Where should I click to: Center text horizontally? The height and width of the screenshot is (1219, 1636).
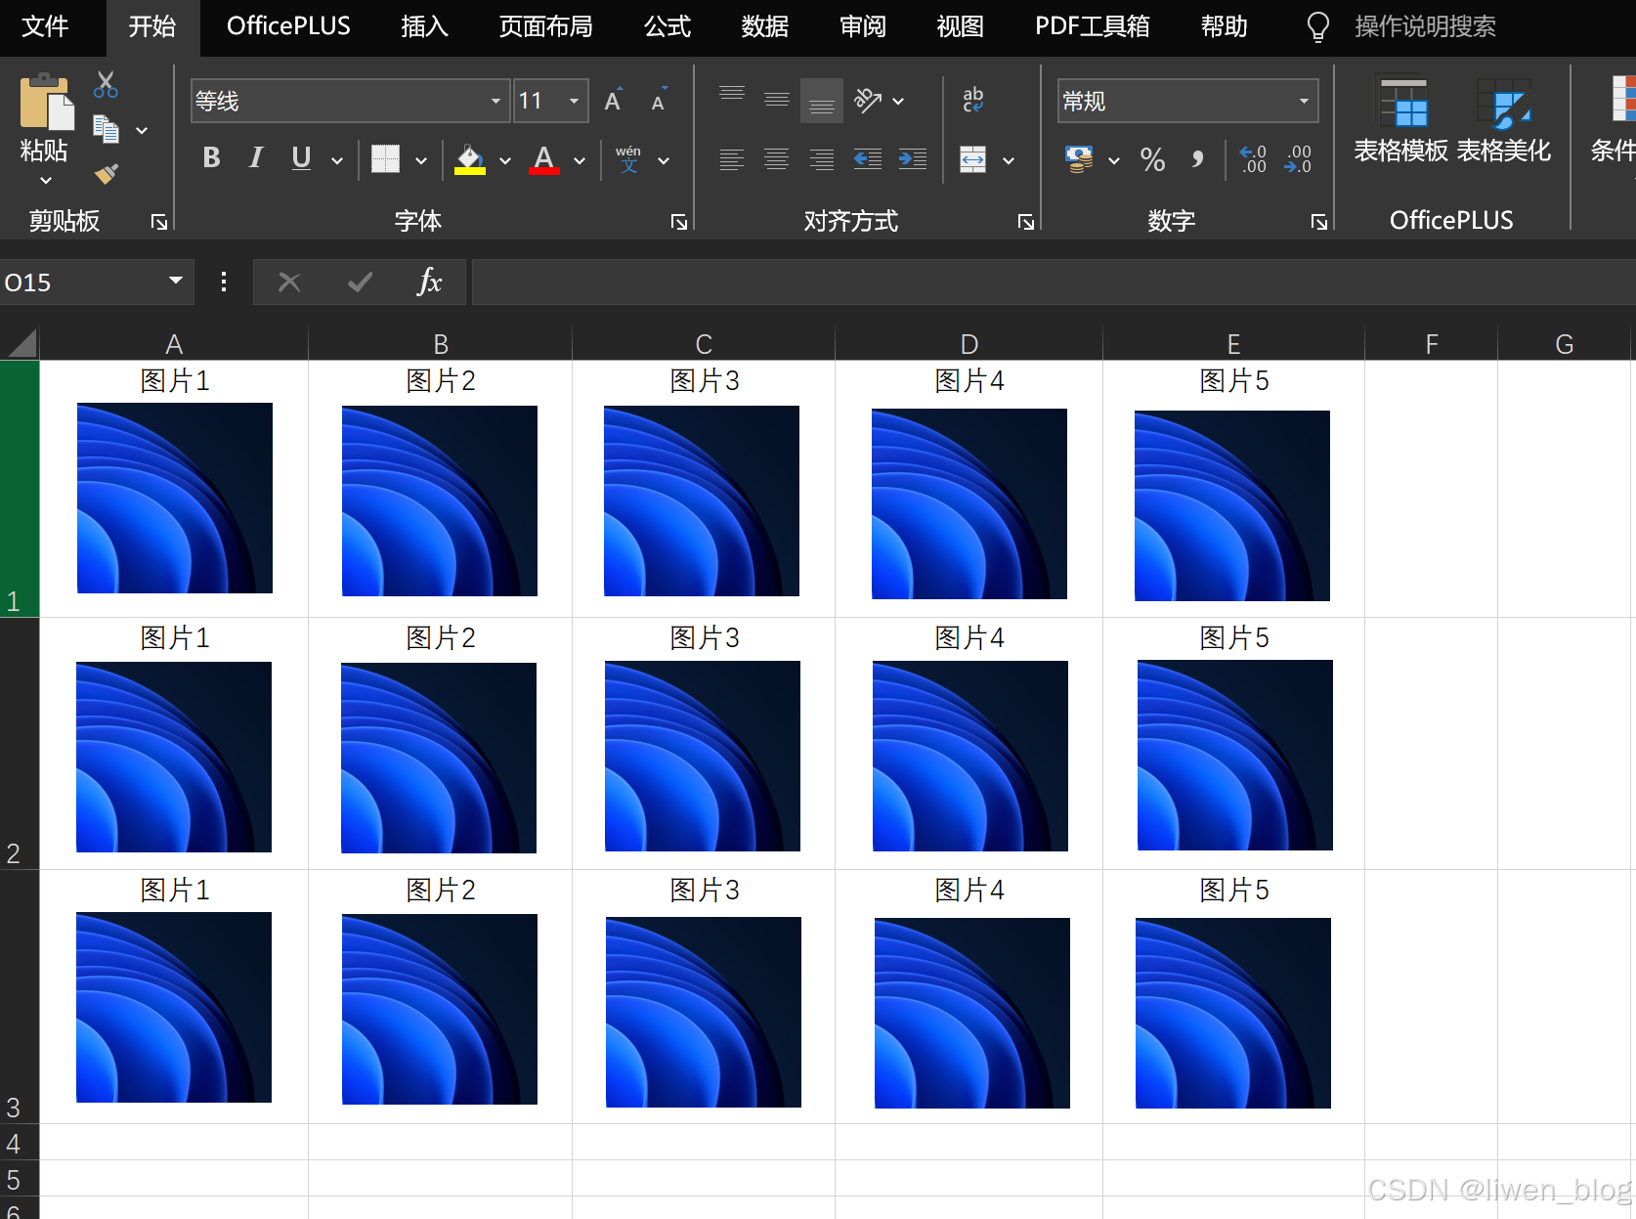(777, 158)
